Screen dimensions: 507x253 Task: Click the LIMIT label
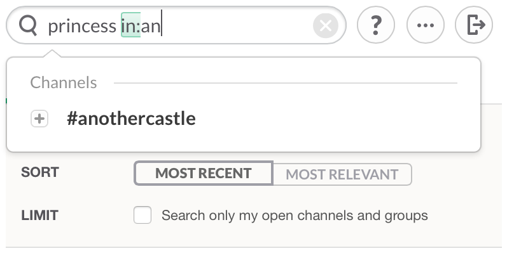(x=39, y=216)
